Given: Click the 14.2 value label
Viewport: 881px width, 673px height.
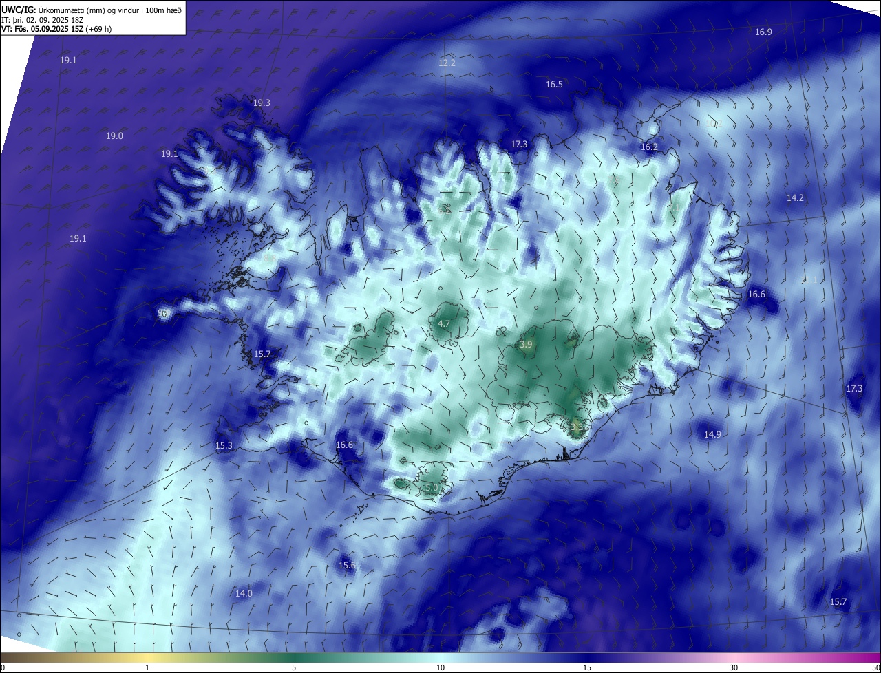Looking at the screenshot, I should pos(795,197).
